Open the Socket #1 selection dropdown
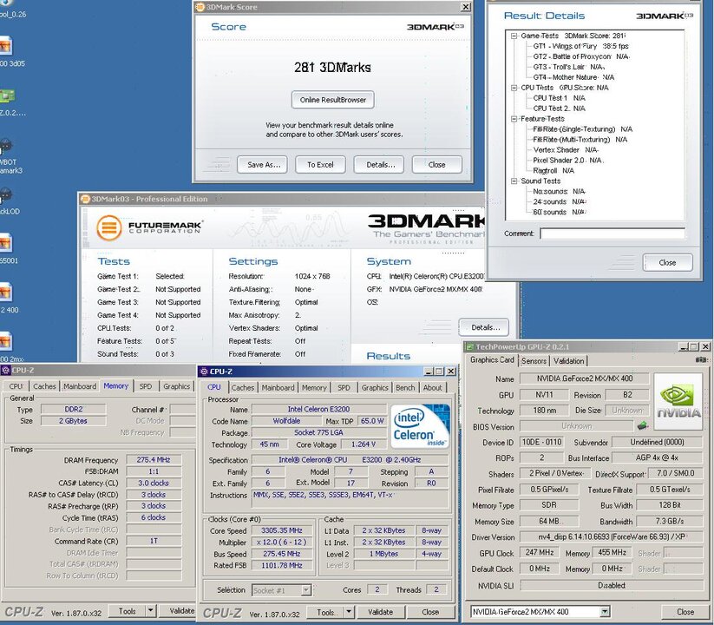This screenshot has height=625, width=714. (x=306, y=590)
